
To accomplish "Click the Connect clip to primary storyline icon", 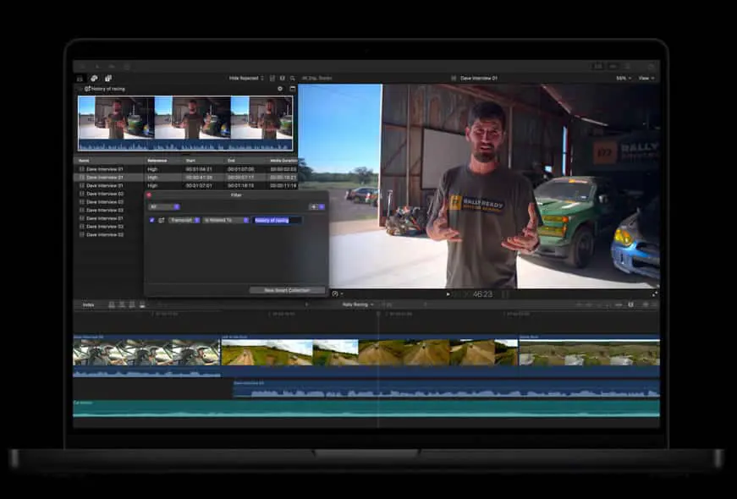I will [x=112, y=305].
